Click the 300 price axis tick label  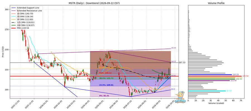point(7,9)
